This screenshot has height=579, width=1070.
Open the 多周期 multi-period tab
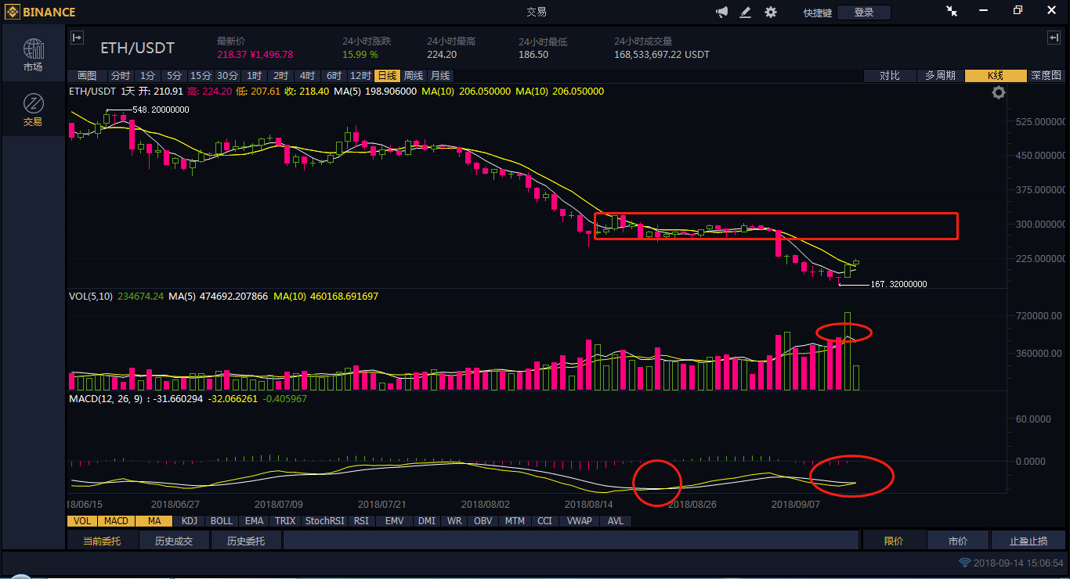[x=940, y=76]
